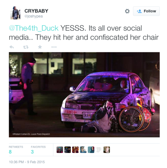Open the three-dot more options menu
167x168 pixels.
point(54,47)
